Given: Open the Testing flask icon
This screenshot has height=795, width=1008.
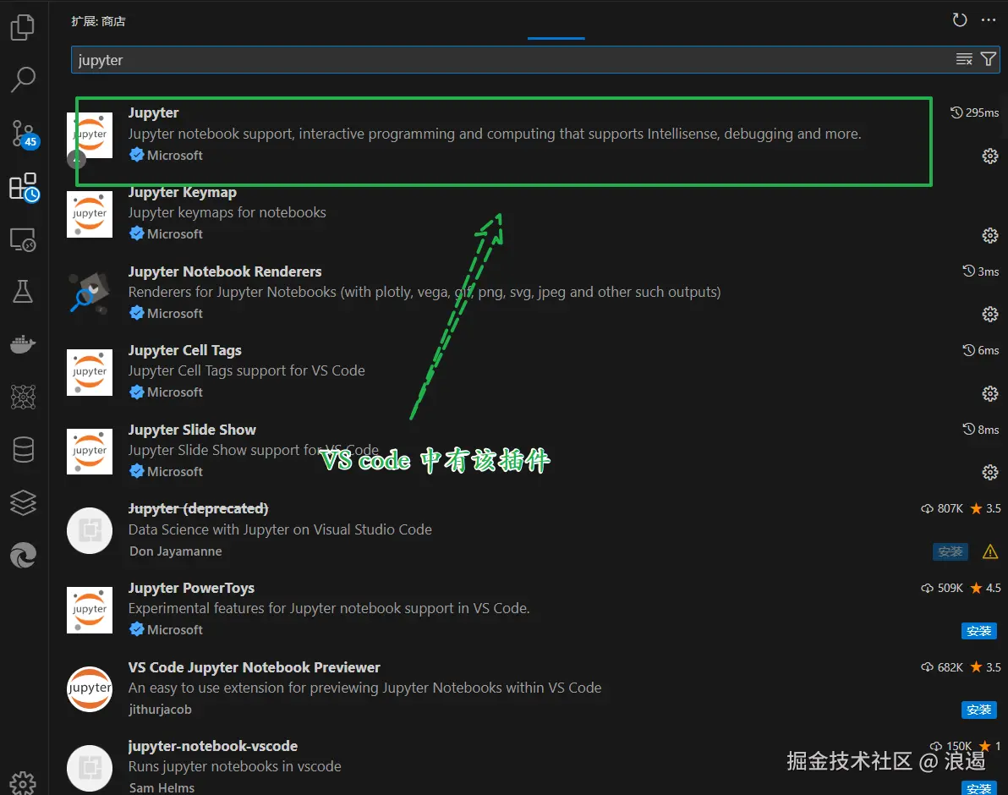Looking at the screenshot, I should 23,292.
